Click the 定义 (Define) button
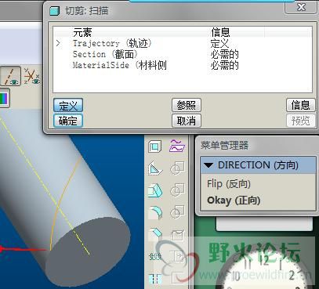The height and width of the screenshot is (289, 319). [x=68, y=105]
